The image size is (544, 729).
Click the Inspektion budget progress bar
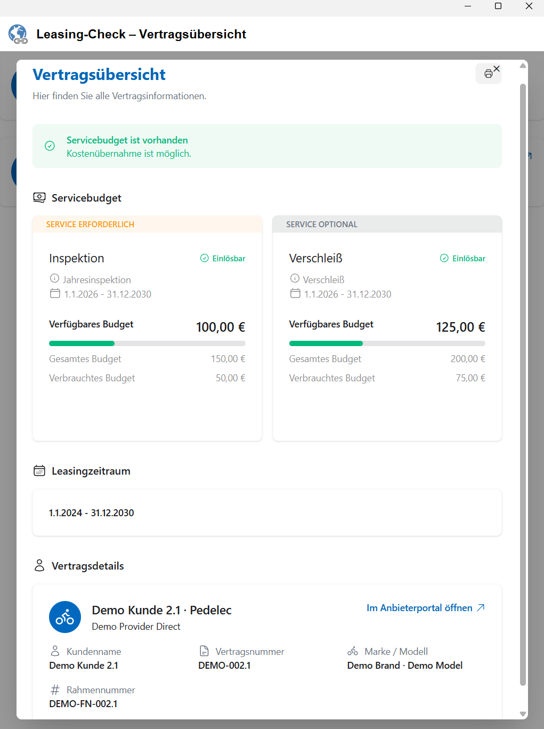coord(147,343)
